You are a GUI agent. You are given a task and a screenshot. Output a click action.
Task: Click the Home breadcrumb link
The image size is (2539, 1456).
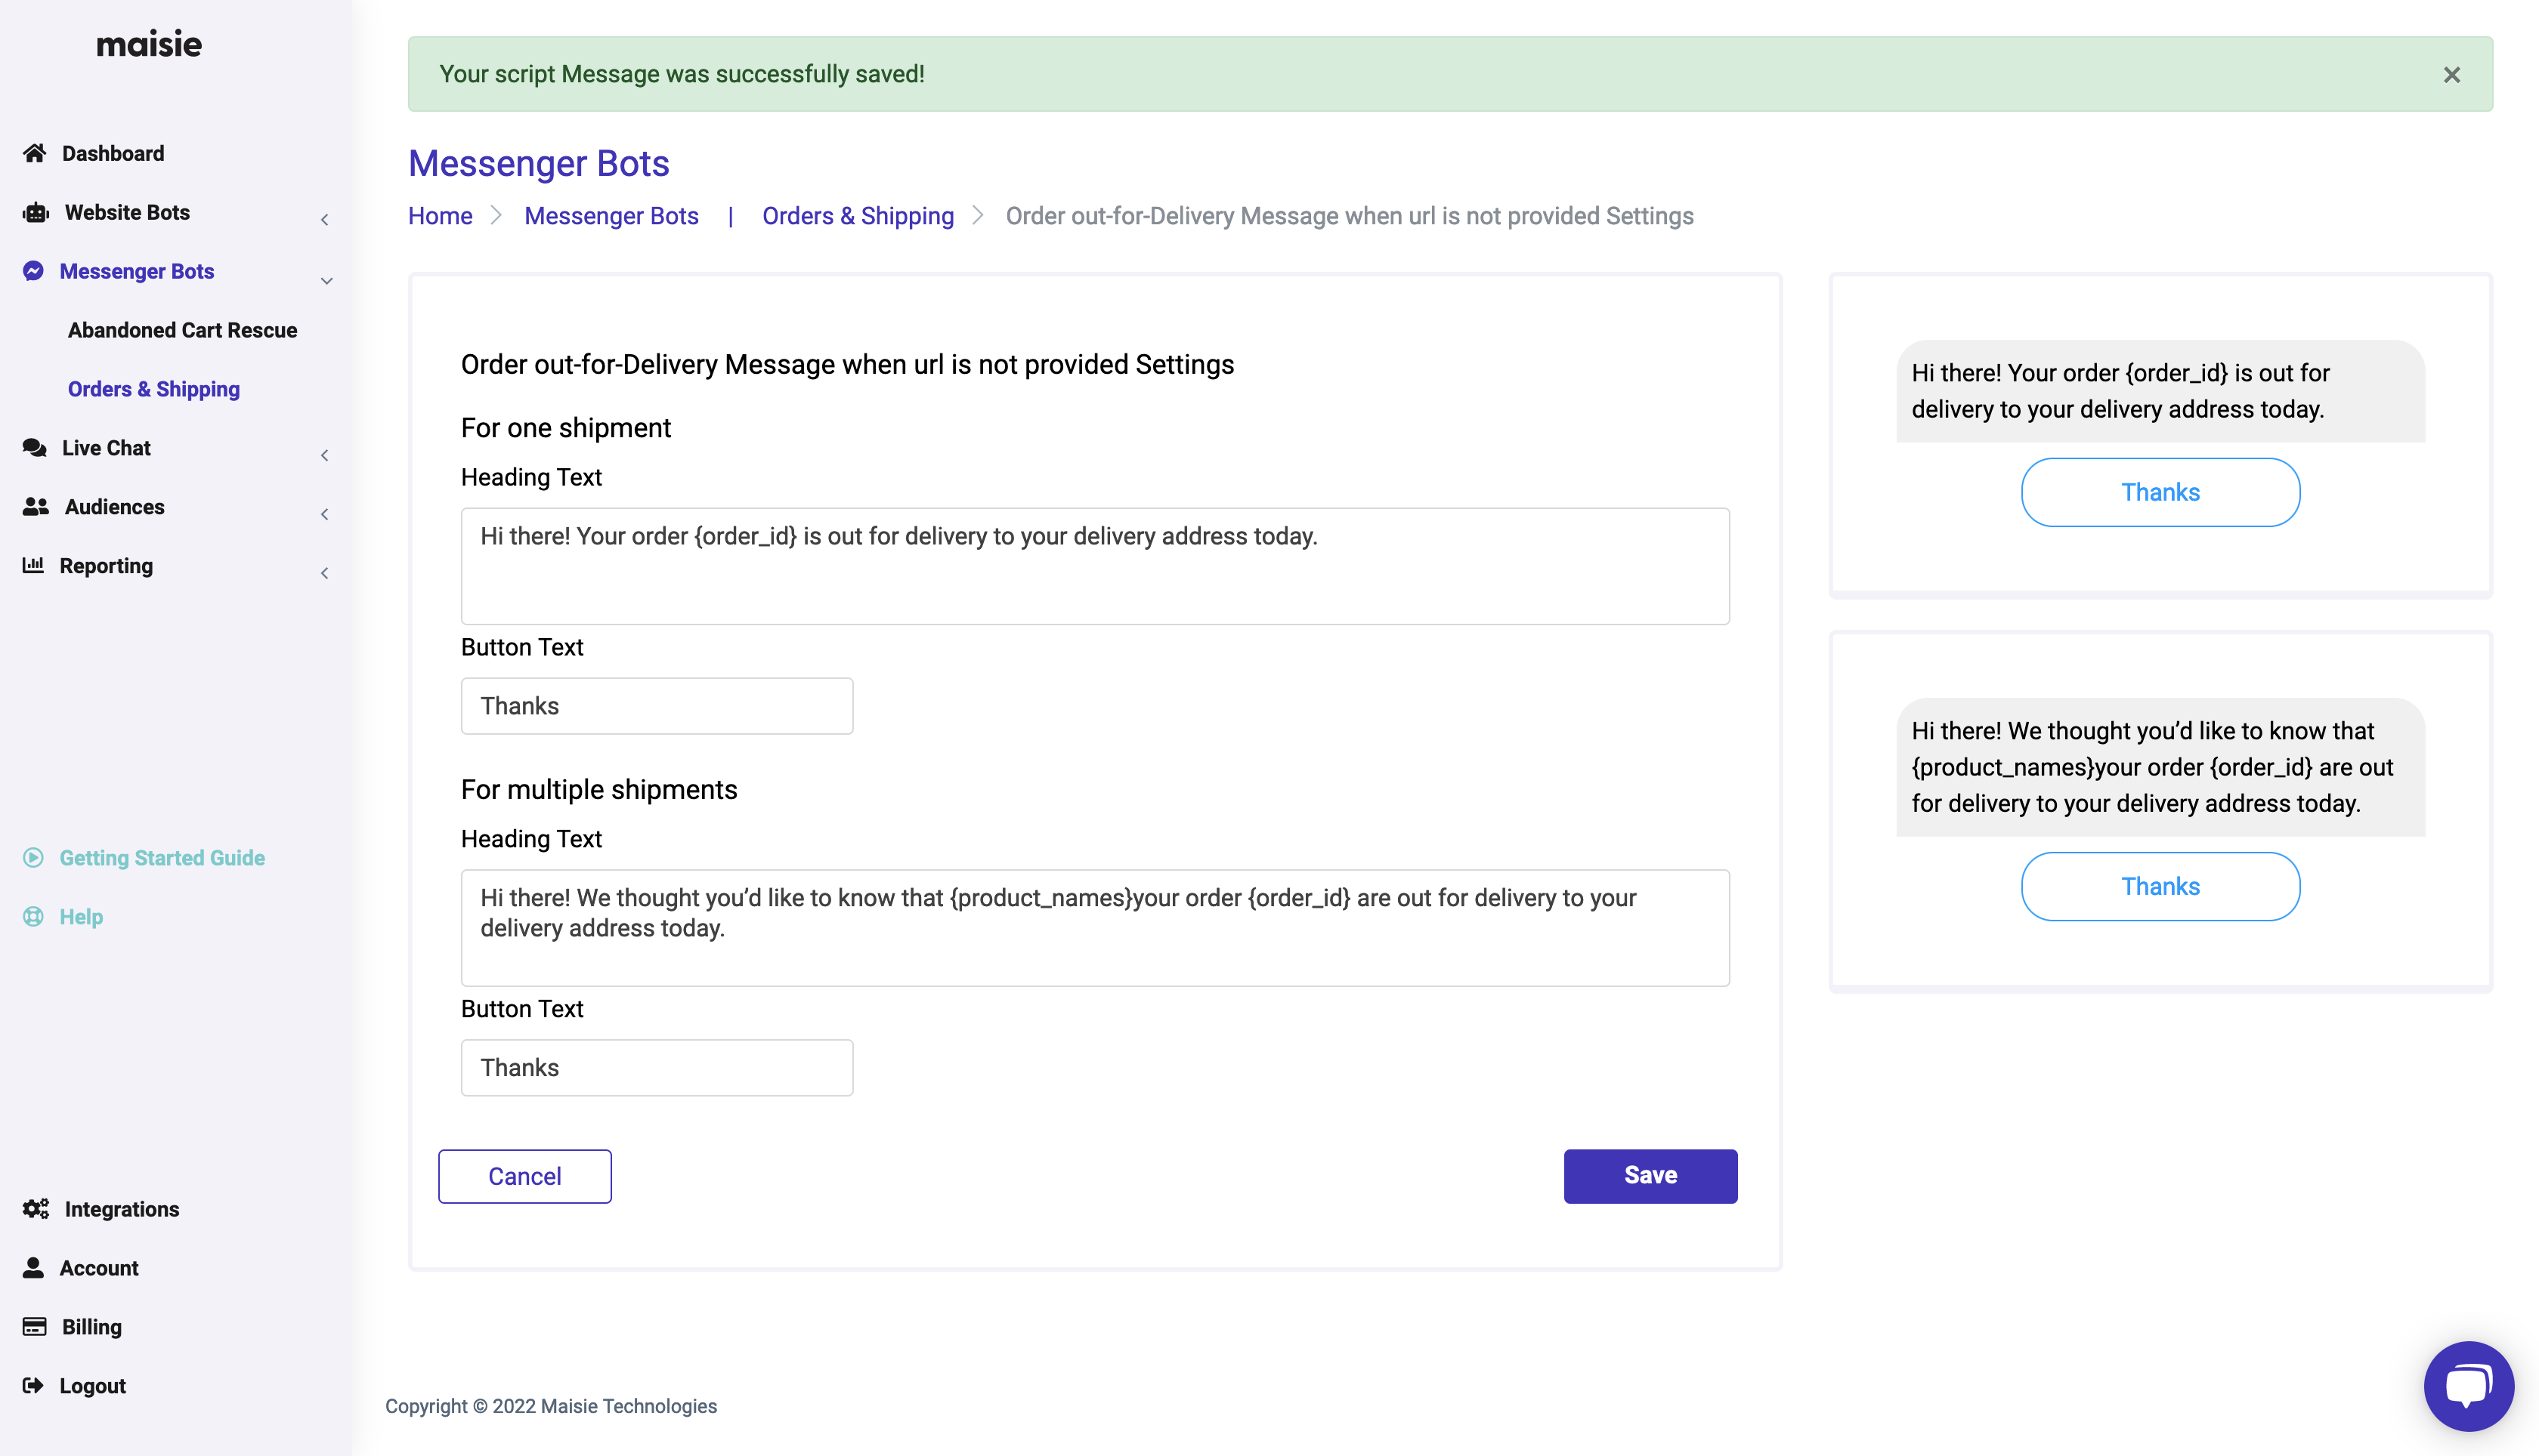coord(441,215)
